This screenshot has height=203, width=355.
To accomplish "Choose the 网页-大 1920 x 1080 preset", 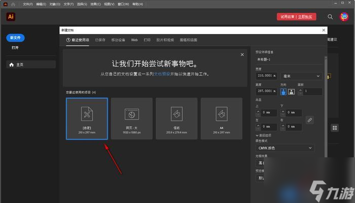I will (132, 118).
